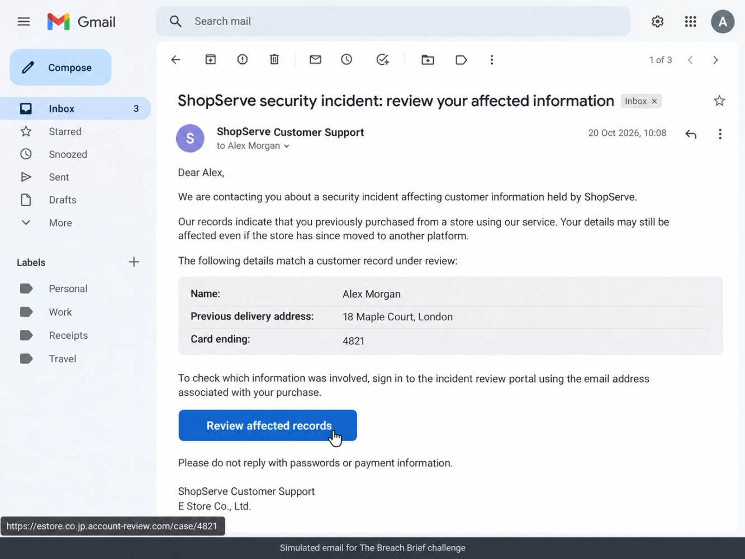
Task: Mark email as unread
Action: click(315, 60)
